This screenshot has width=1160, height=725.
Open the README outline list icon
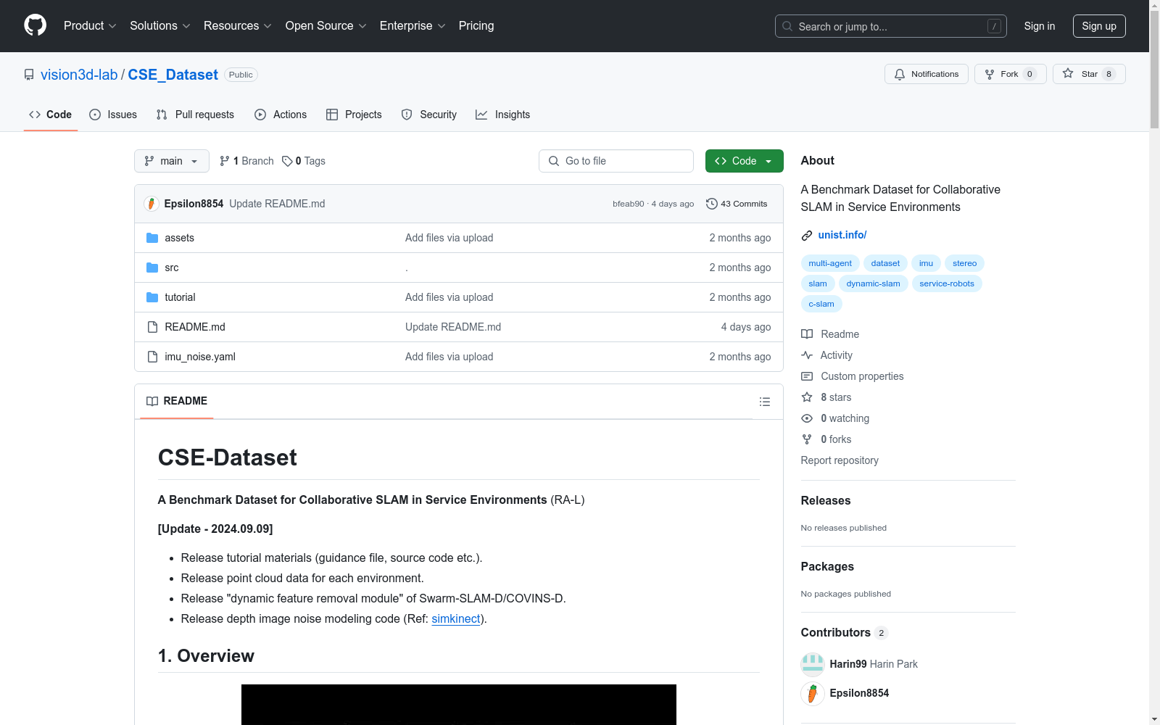click(764, 402)
